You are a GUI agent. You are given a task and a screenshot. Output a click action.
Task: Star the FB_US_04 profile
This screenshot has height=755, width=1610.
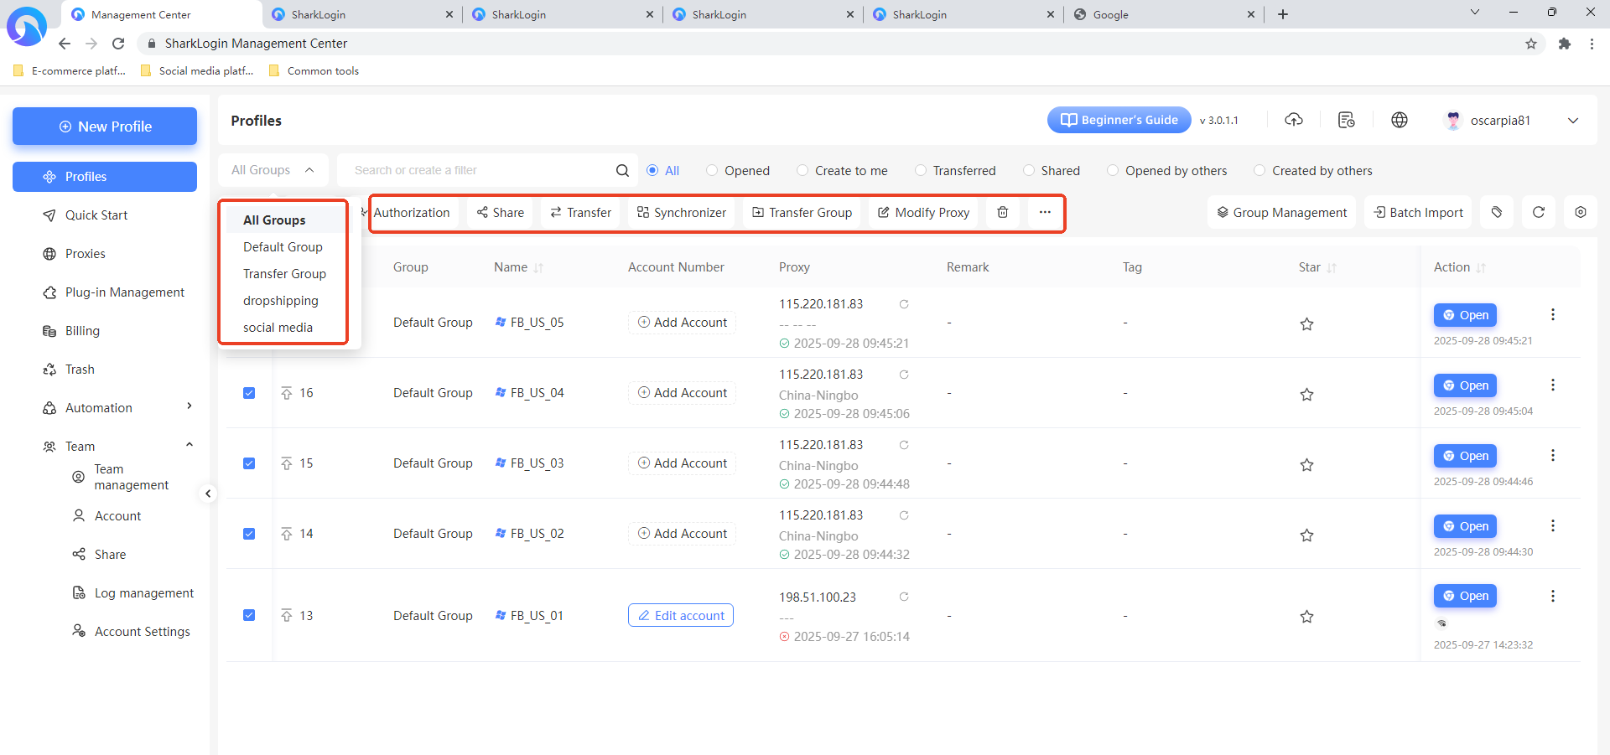pyautogui.click(x=1306, y=395)
